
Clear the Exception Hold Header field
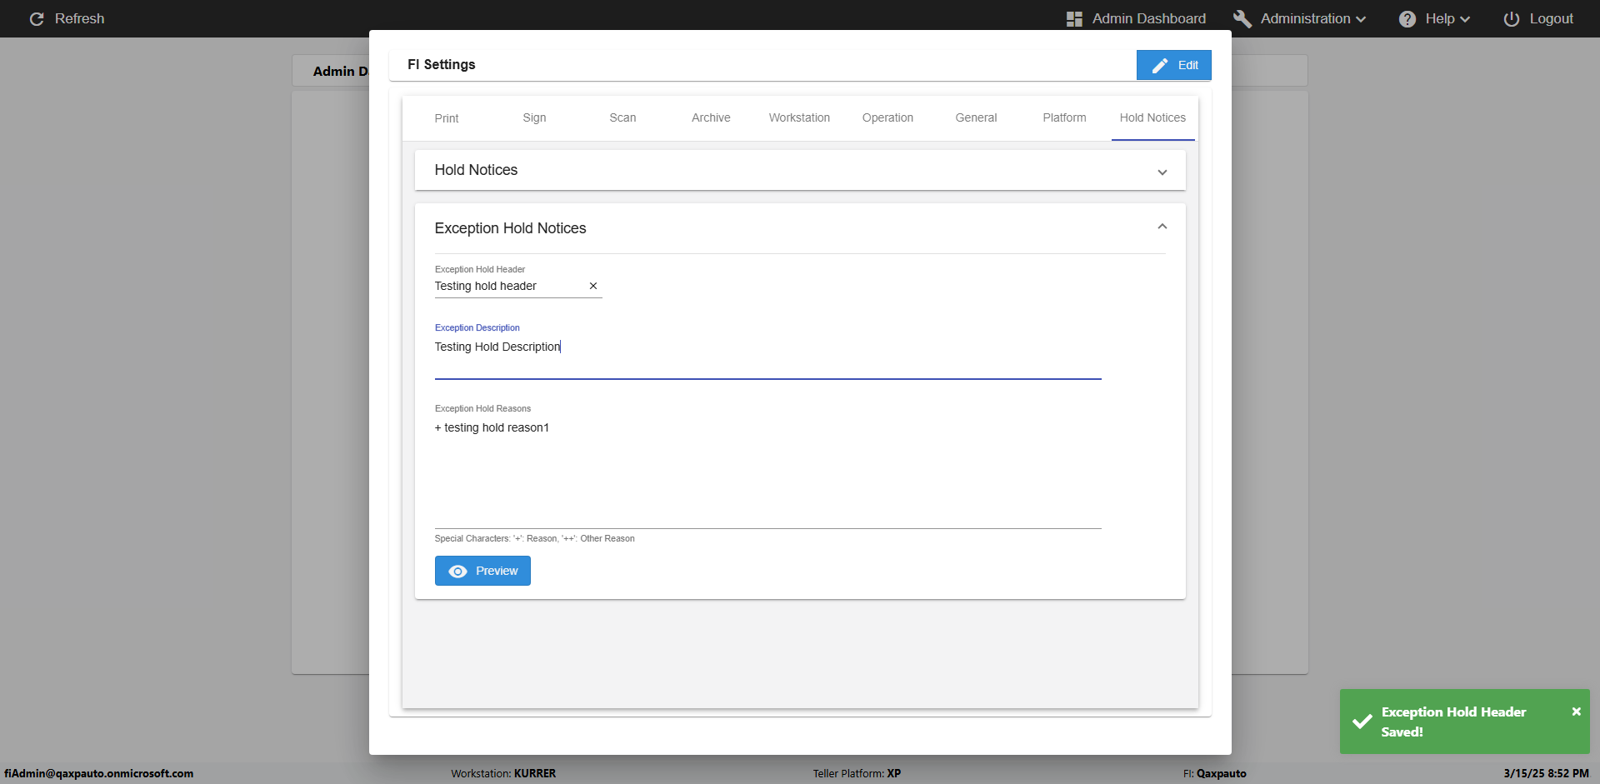coord(593,286)
